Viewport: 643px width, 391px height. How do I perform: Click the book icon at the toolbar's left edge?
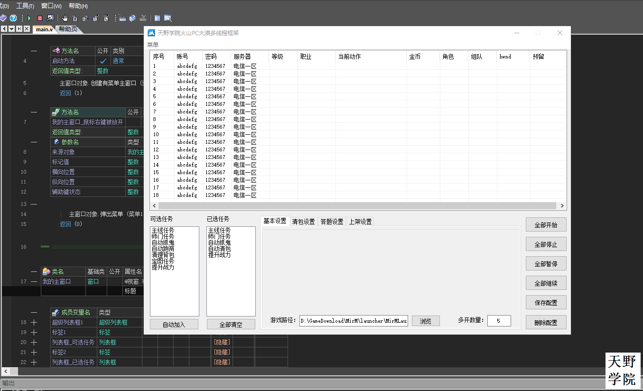coord(3,18)
